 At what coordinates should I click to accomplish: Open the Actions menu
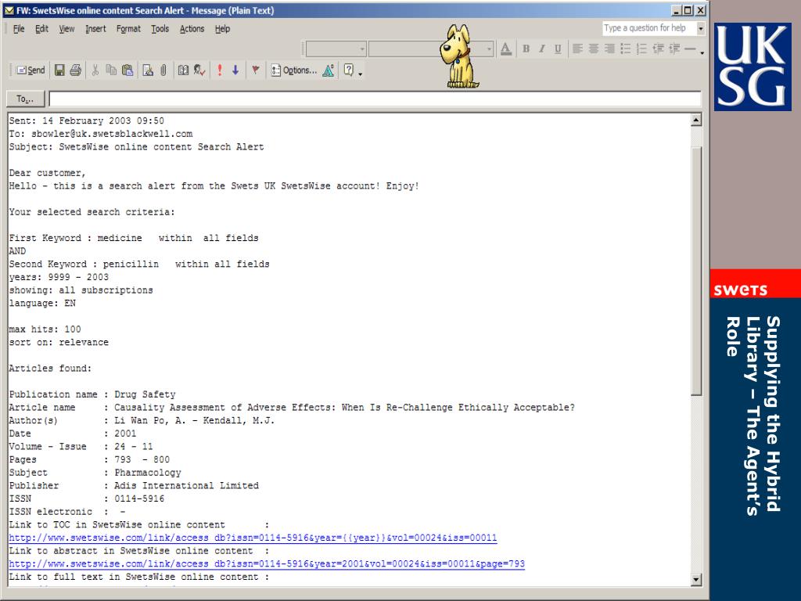pyautogui.click(x=192, y=29)
